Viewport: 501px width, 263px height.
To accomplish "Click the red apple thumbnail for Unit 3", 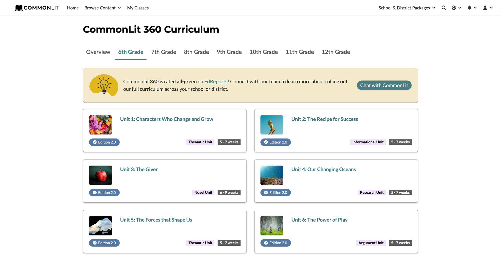I will pyautogui.click(x=100, y=175).
